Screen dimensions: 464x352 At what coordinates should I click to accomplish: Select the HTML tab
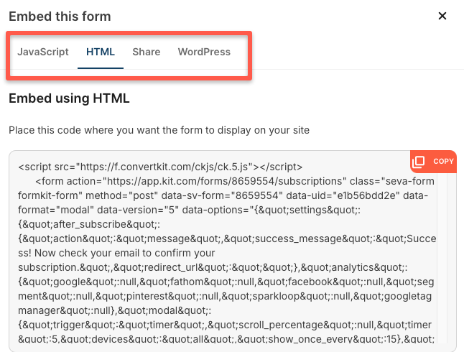coord(101,52)
